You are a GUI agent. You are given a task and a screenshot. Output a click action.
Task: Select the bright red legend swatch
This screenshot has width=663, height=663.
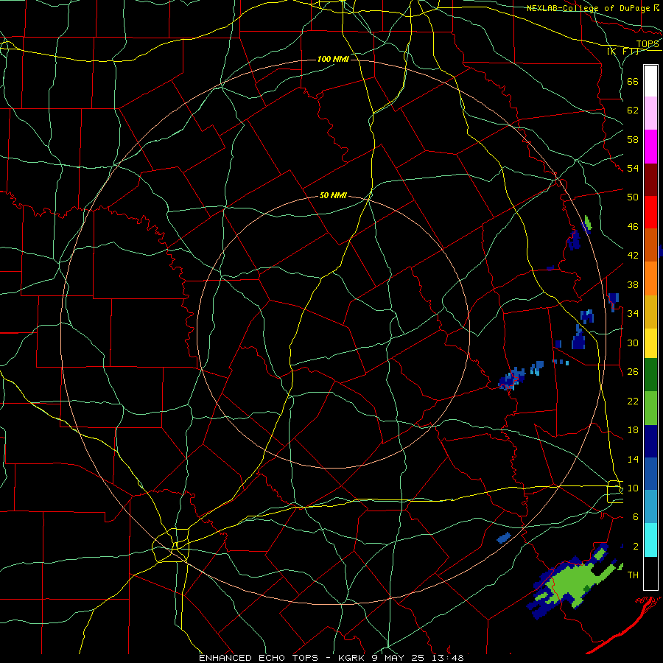(650, 212)
